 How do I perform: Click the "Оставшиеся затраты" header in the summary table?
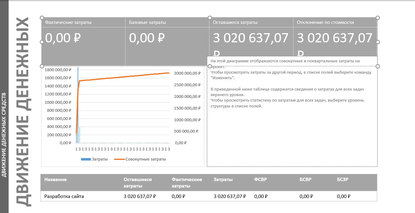pyautogui.click(x=235, y=22)
